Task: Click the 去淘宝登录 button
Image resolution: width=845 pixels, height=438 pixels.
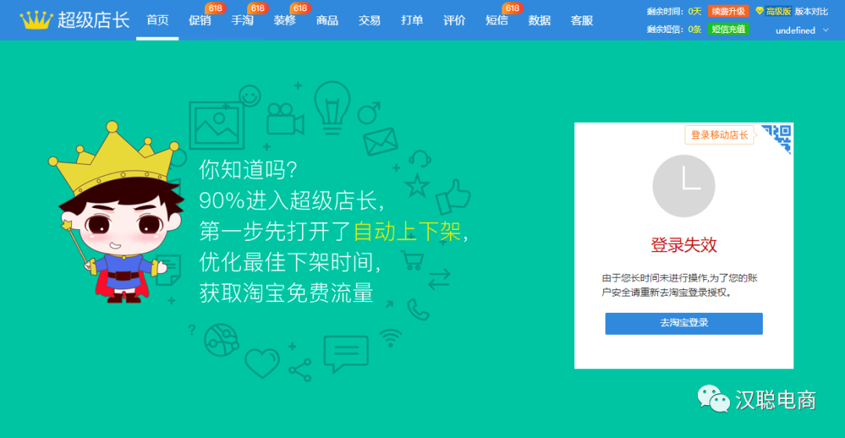Action: pyautogui.click(x=684, y=323)
